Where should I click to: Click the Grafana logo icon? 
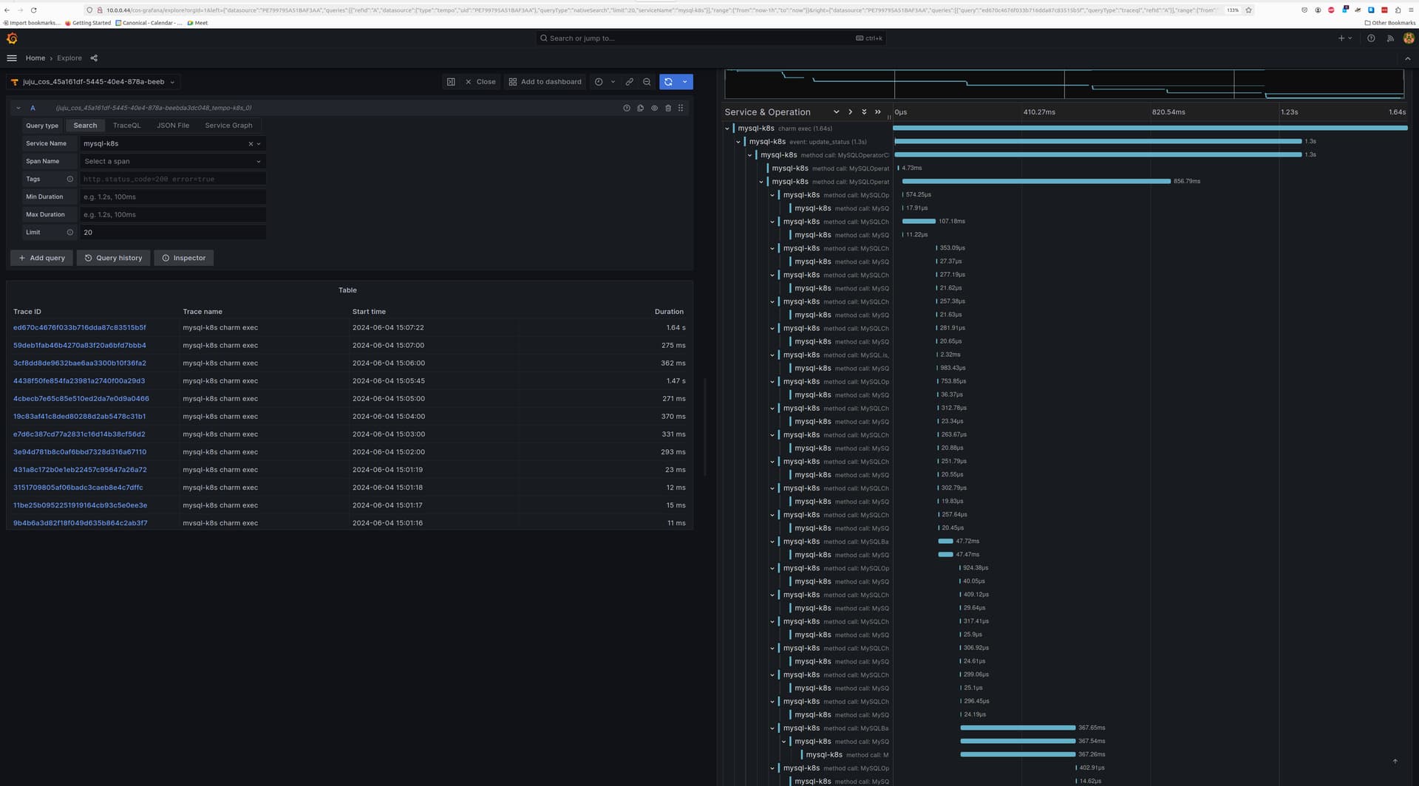click(12, 38)
